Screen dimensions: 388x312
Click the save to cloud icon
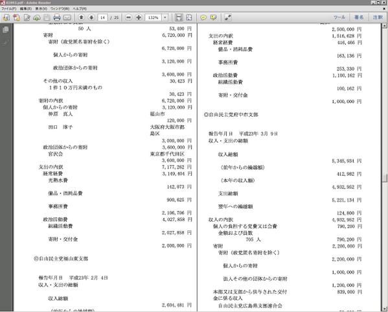(x=37, y=18)
